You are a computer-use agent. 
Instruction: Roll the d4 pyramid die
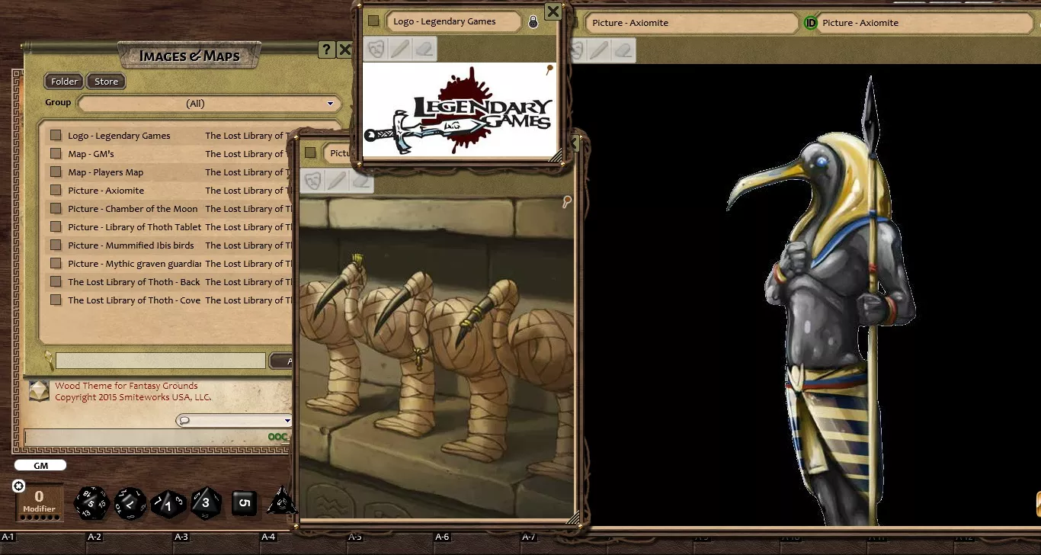click(x=280, y=501)
